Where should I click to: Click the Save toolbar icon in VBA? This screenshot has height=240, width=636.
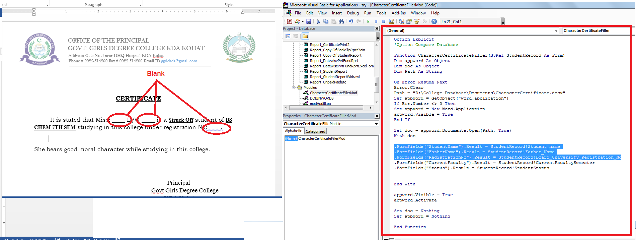309,21
